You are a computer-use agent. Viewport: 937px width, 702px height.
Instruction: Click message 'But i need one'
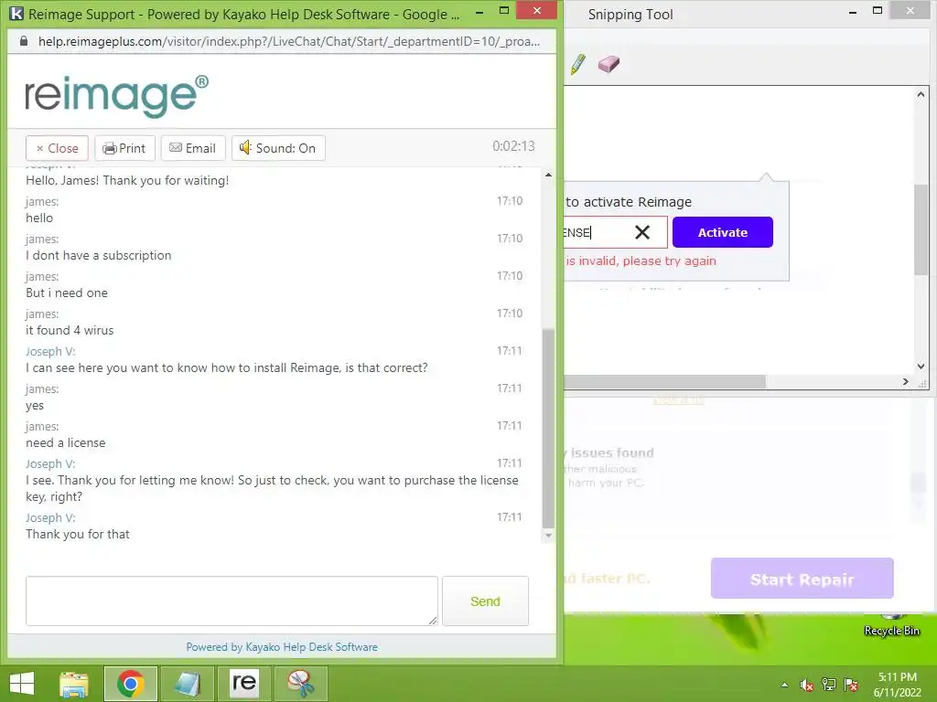(x=67, y=293)
